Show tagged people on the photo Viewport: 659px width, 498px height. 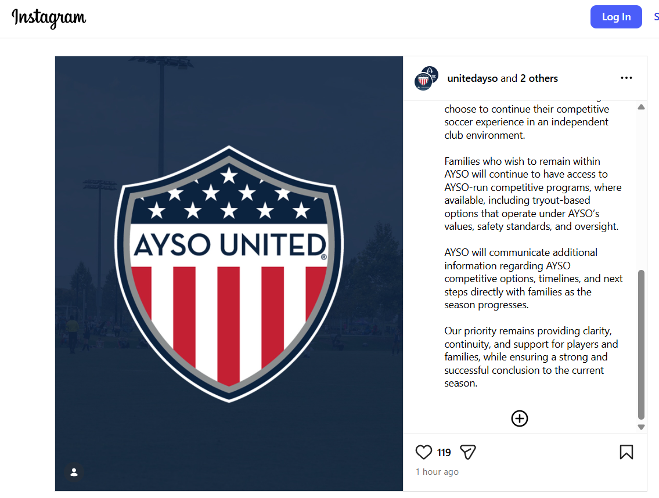point(74,472)
